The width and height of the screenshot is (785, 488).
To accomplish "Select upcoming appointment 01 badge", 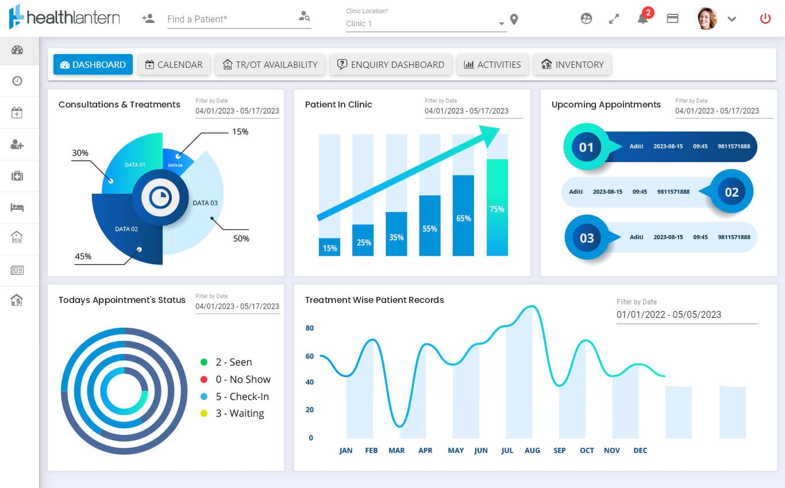I will pos(586,147).
